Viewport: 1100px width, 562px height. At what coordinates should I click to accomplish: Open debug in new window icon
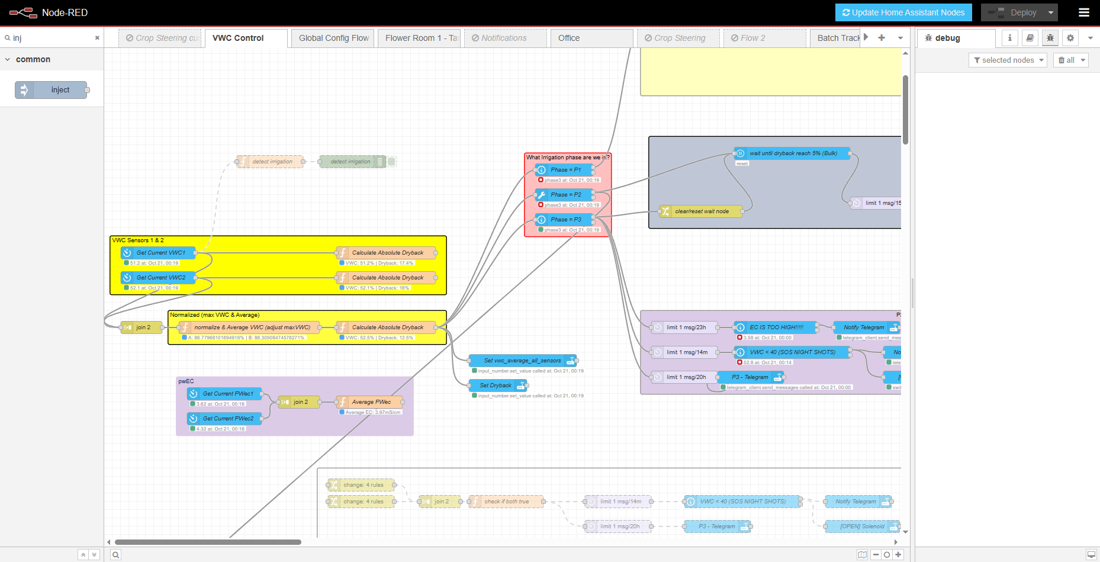point(1091,555)
